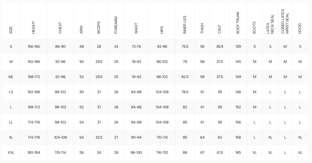Click the HEIGHT column header
312x163 pixels.
[x=33, y=27]
